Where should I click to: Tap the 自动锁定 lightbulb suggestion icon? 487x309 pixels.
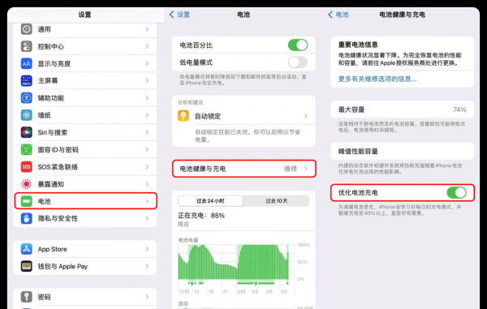183,116
